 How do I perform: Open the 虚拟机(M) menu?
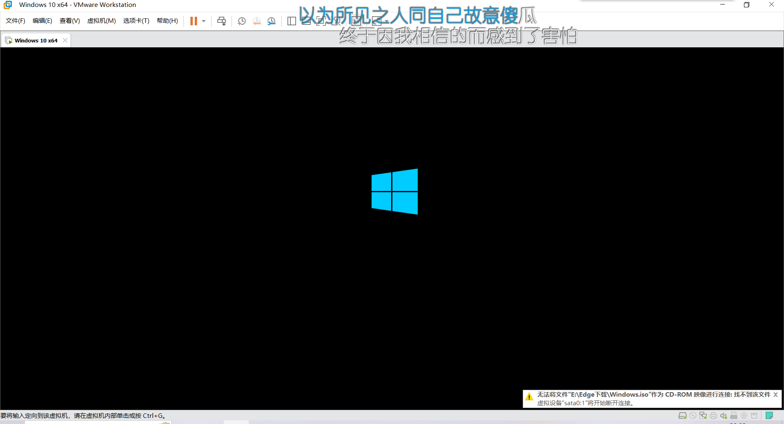(102, 21)
